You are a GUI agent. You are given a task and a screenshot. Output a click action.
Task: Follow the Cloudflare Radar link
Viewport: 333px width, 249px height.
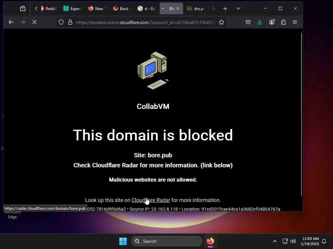point(151,200)
